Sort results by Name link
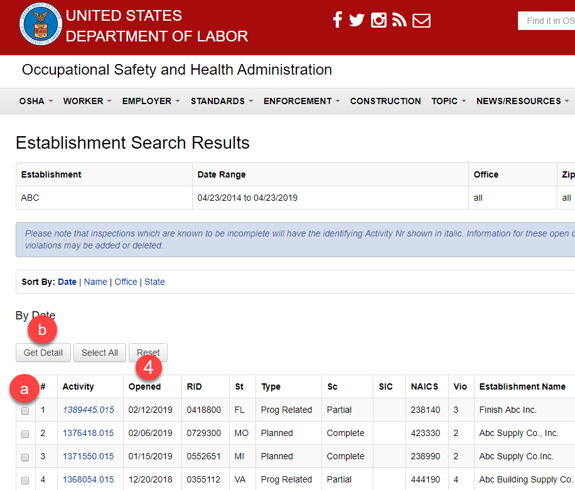The image size is (575, 490). [95, 282]
